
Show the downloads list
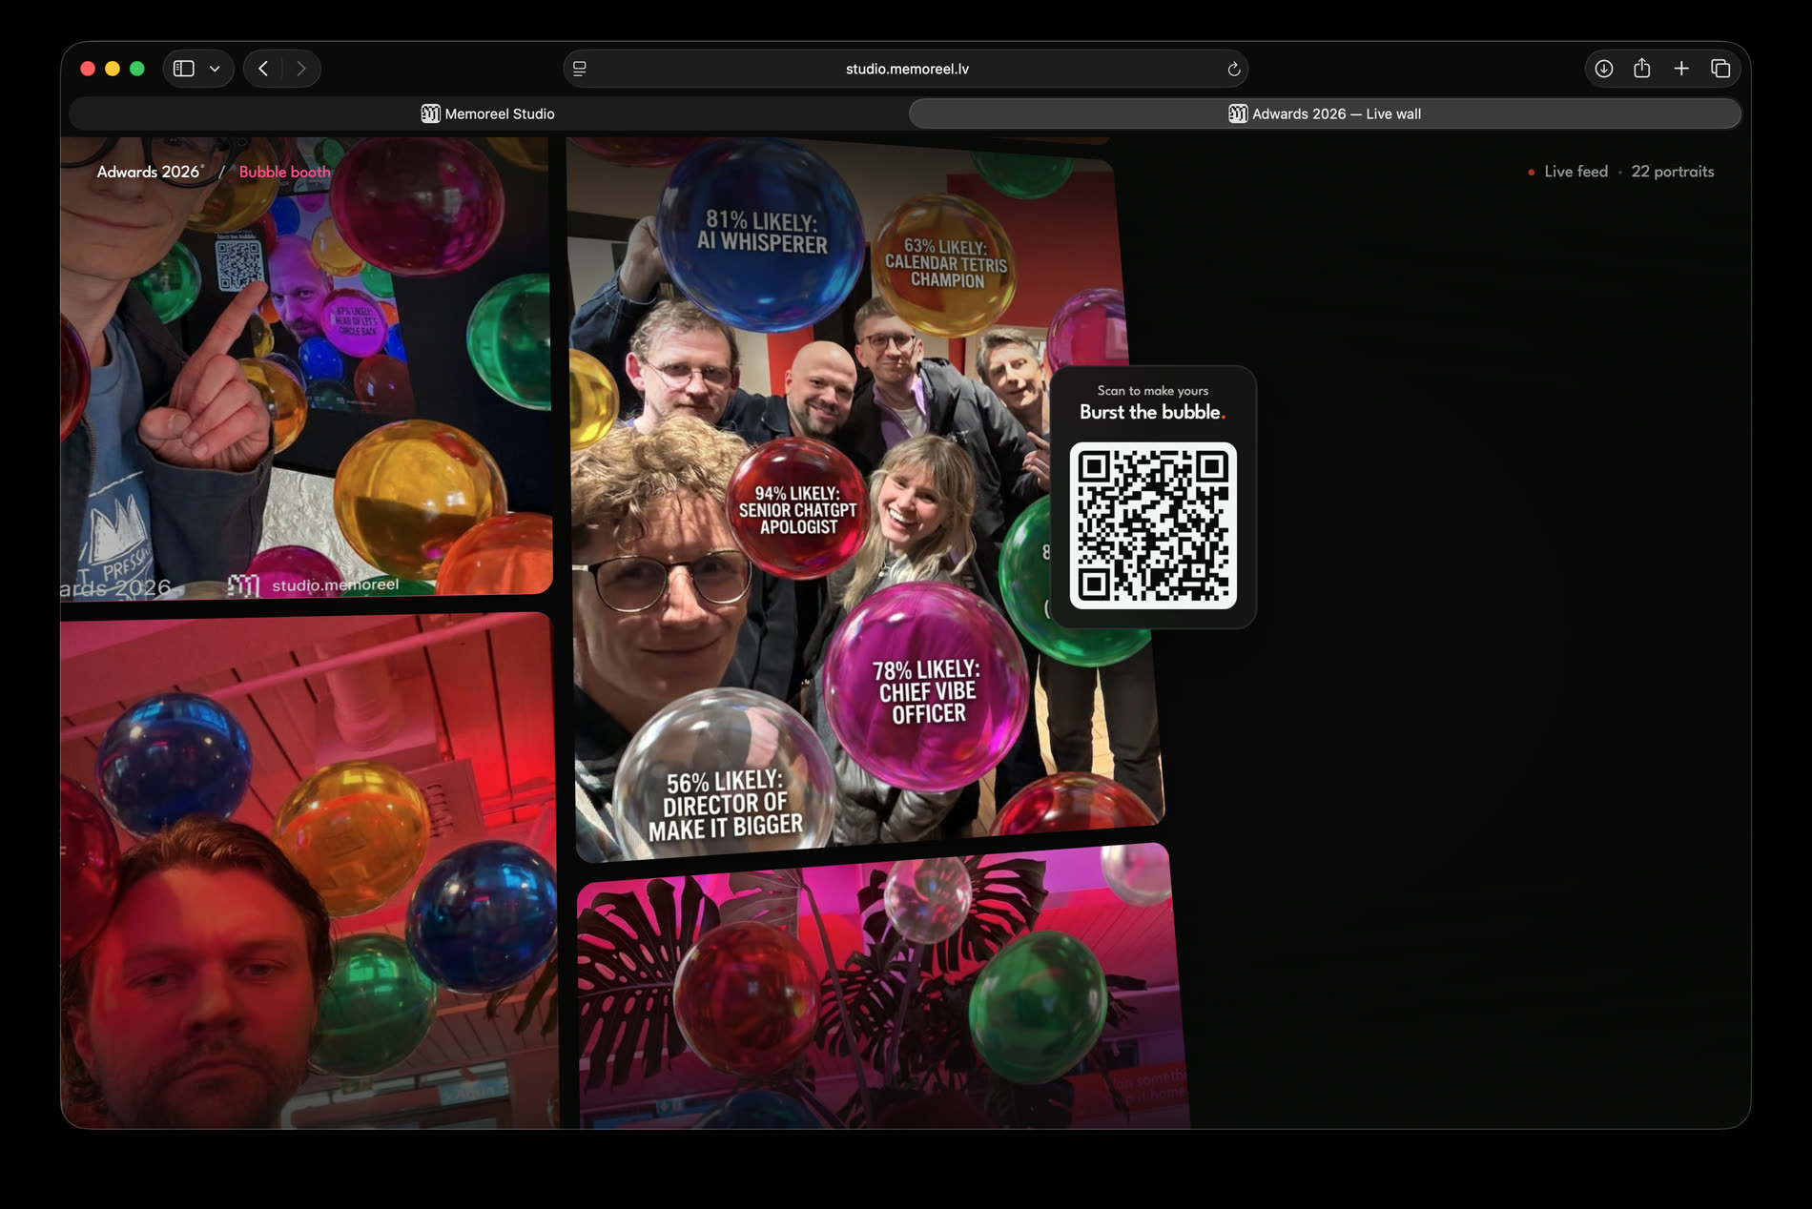(x=1604, y=69)
